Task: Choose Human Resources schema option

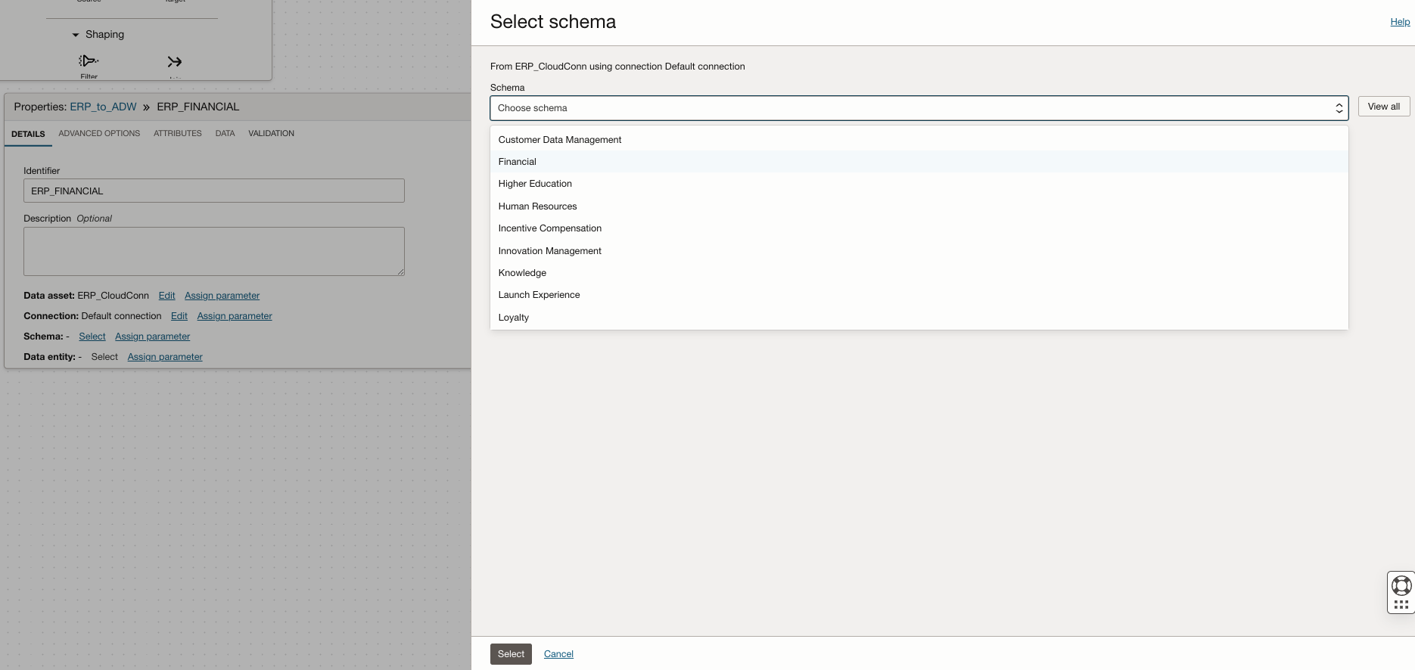Action: [x=537, y=206]
